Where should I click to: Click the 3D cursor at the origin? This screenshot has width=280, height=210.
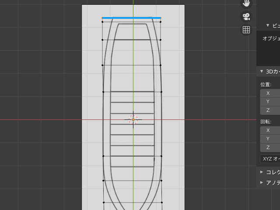click(x=133, y=119)
